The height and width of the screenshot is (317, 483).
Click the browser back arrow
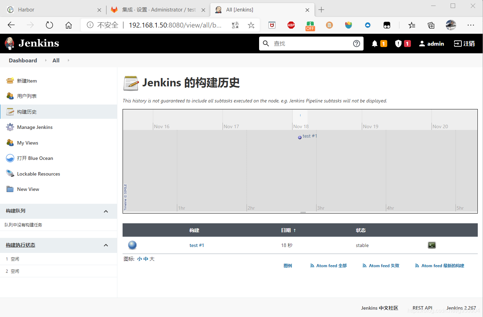11,25
